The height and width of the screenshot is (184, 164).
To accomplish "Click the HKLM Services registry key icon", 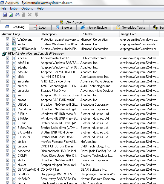I will 4,54.
